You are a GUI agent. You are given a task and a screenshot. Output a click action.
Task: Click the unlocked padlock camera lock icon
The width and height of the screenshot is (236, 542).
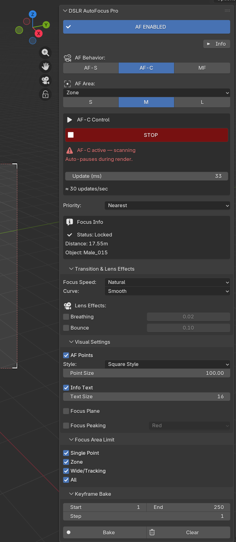pyautogui.click(x=45, y=94)
